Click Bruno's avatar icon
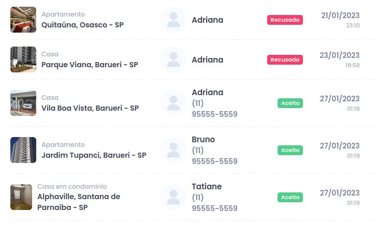Image resolution: width=378 pixels, height=225 pixels. click(x=173, y=150)
